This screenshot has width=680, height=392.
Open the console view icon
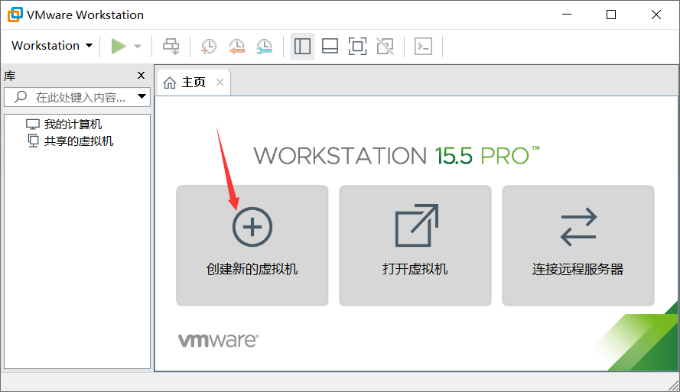coord(423,46)
